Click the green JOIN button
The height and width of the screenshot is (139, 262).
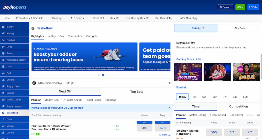(240, 7)
